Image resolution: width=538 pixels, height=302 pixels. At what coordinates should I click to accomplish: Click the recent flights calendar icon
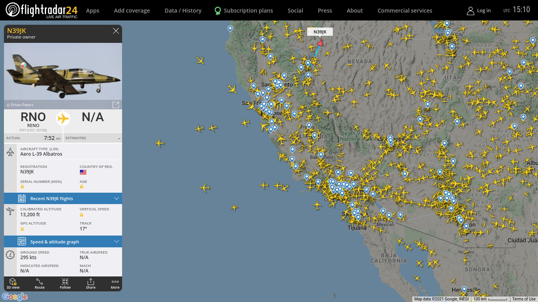[22, 199]
